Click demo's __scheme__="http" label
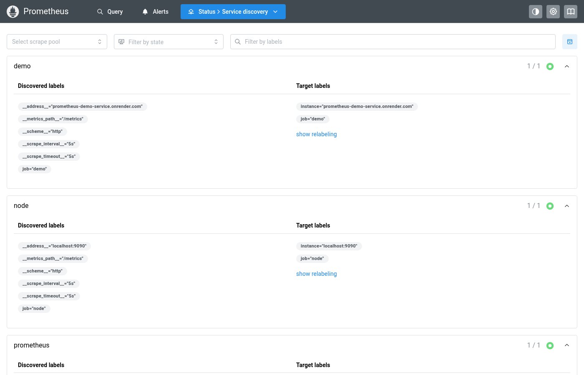584x375 pixels. pos(43,132)
